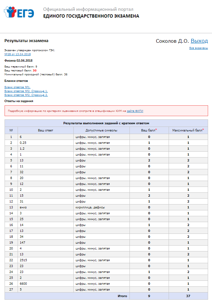This screenshot has width=212, height=302.
Task: Click the Ваш ответ column header
Action: [x=45, y=130]
